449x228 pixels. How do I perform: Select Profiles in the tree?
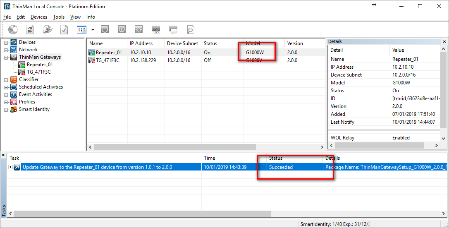(x=27, y=102)
